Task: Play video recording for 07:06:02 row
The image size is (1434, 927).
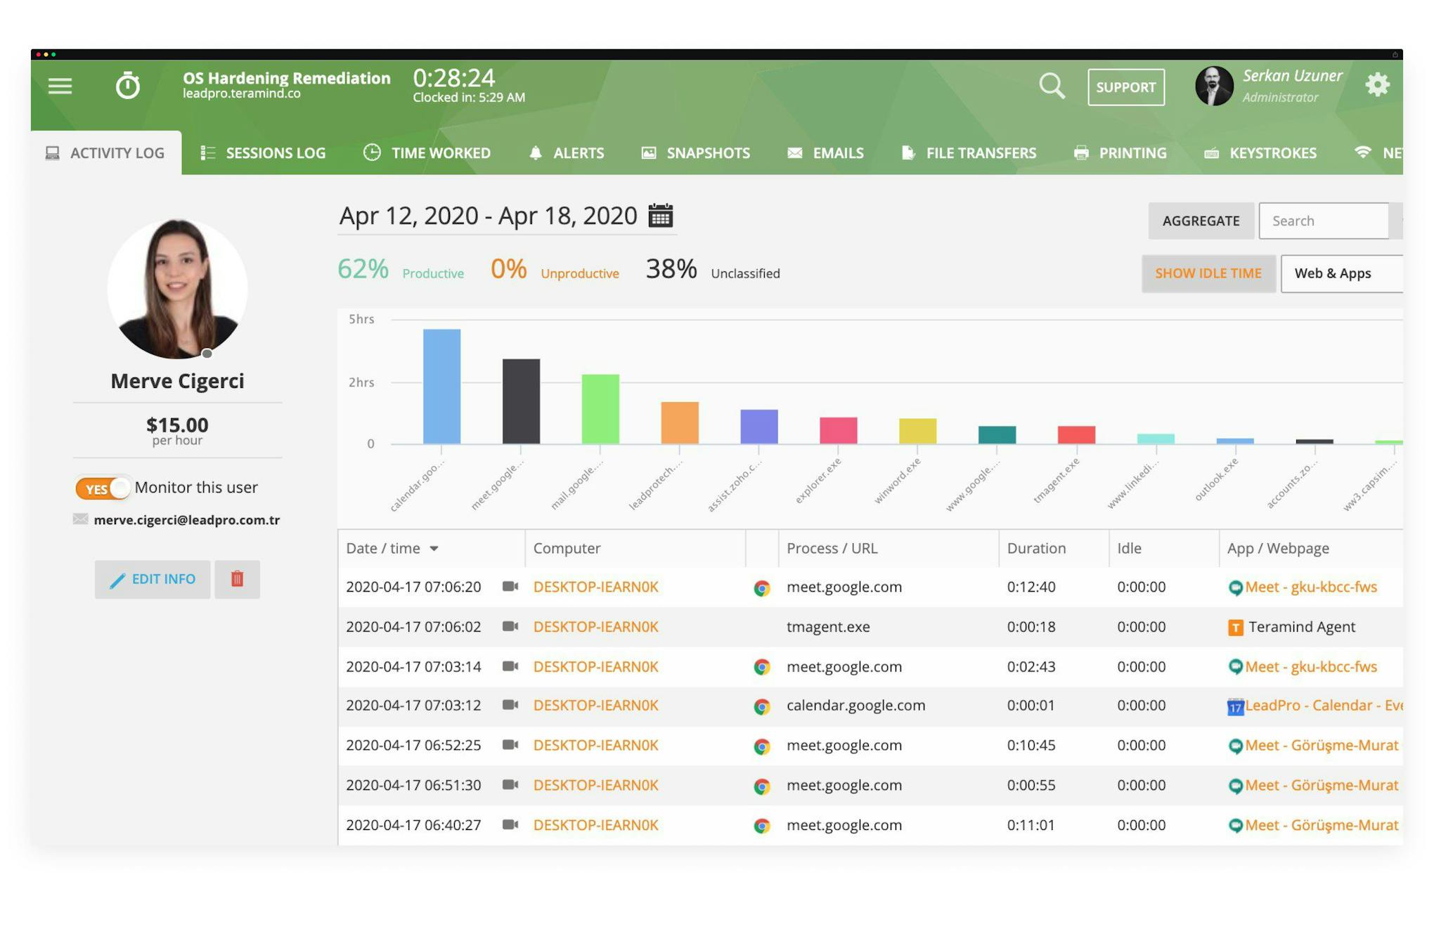Action: click(x=510, y=626)
